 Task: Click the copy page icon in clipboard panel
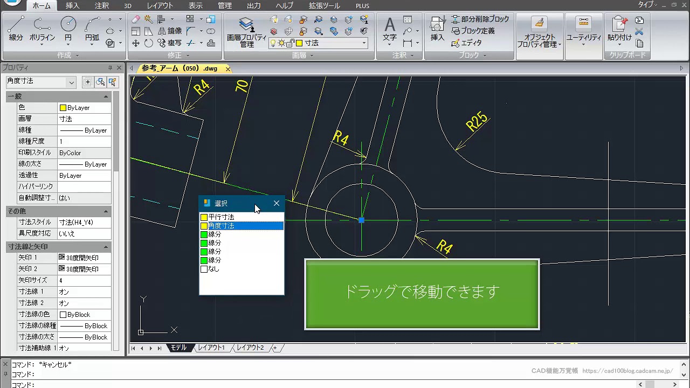(x=639, y=43)
